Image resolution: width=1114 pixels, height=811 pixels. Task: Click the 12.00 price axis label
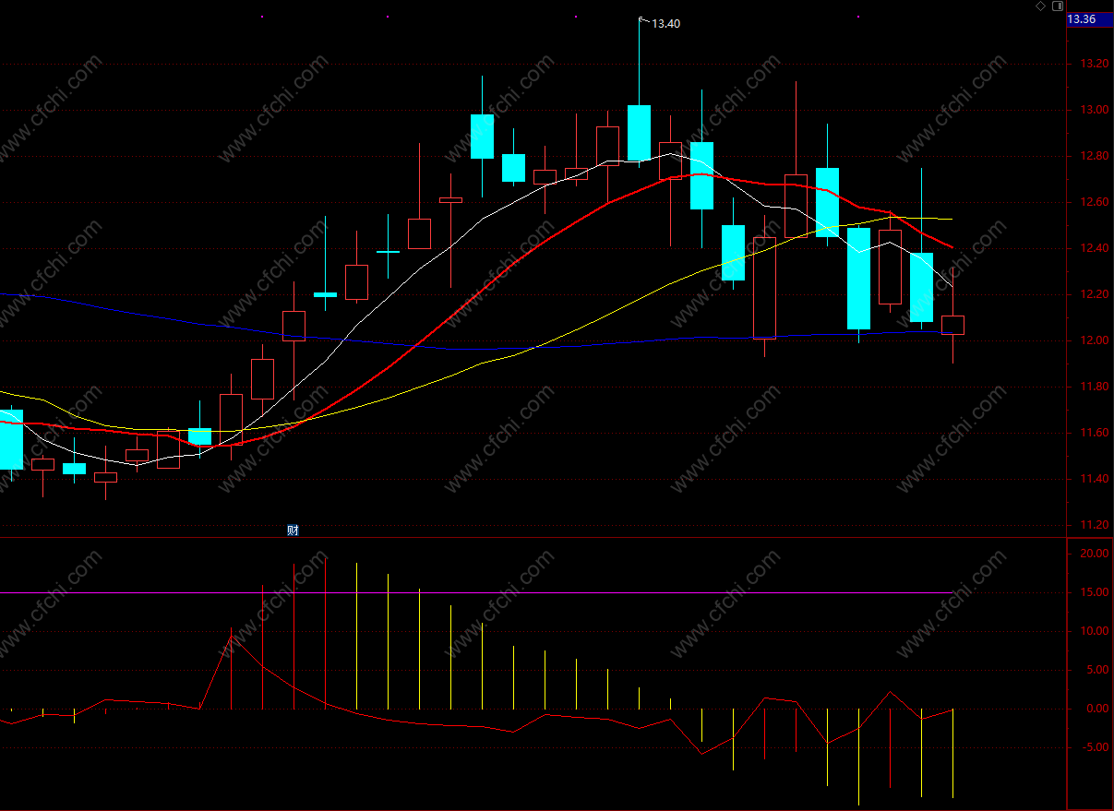coord(1096,340)
